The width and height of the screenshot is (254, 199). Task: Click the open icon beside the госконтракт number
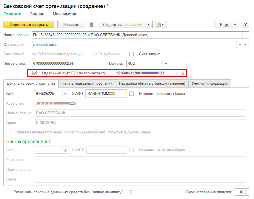183,73
